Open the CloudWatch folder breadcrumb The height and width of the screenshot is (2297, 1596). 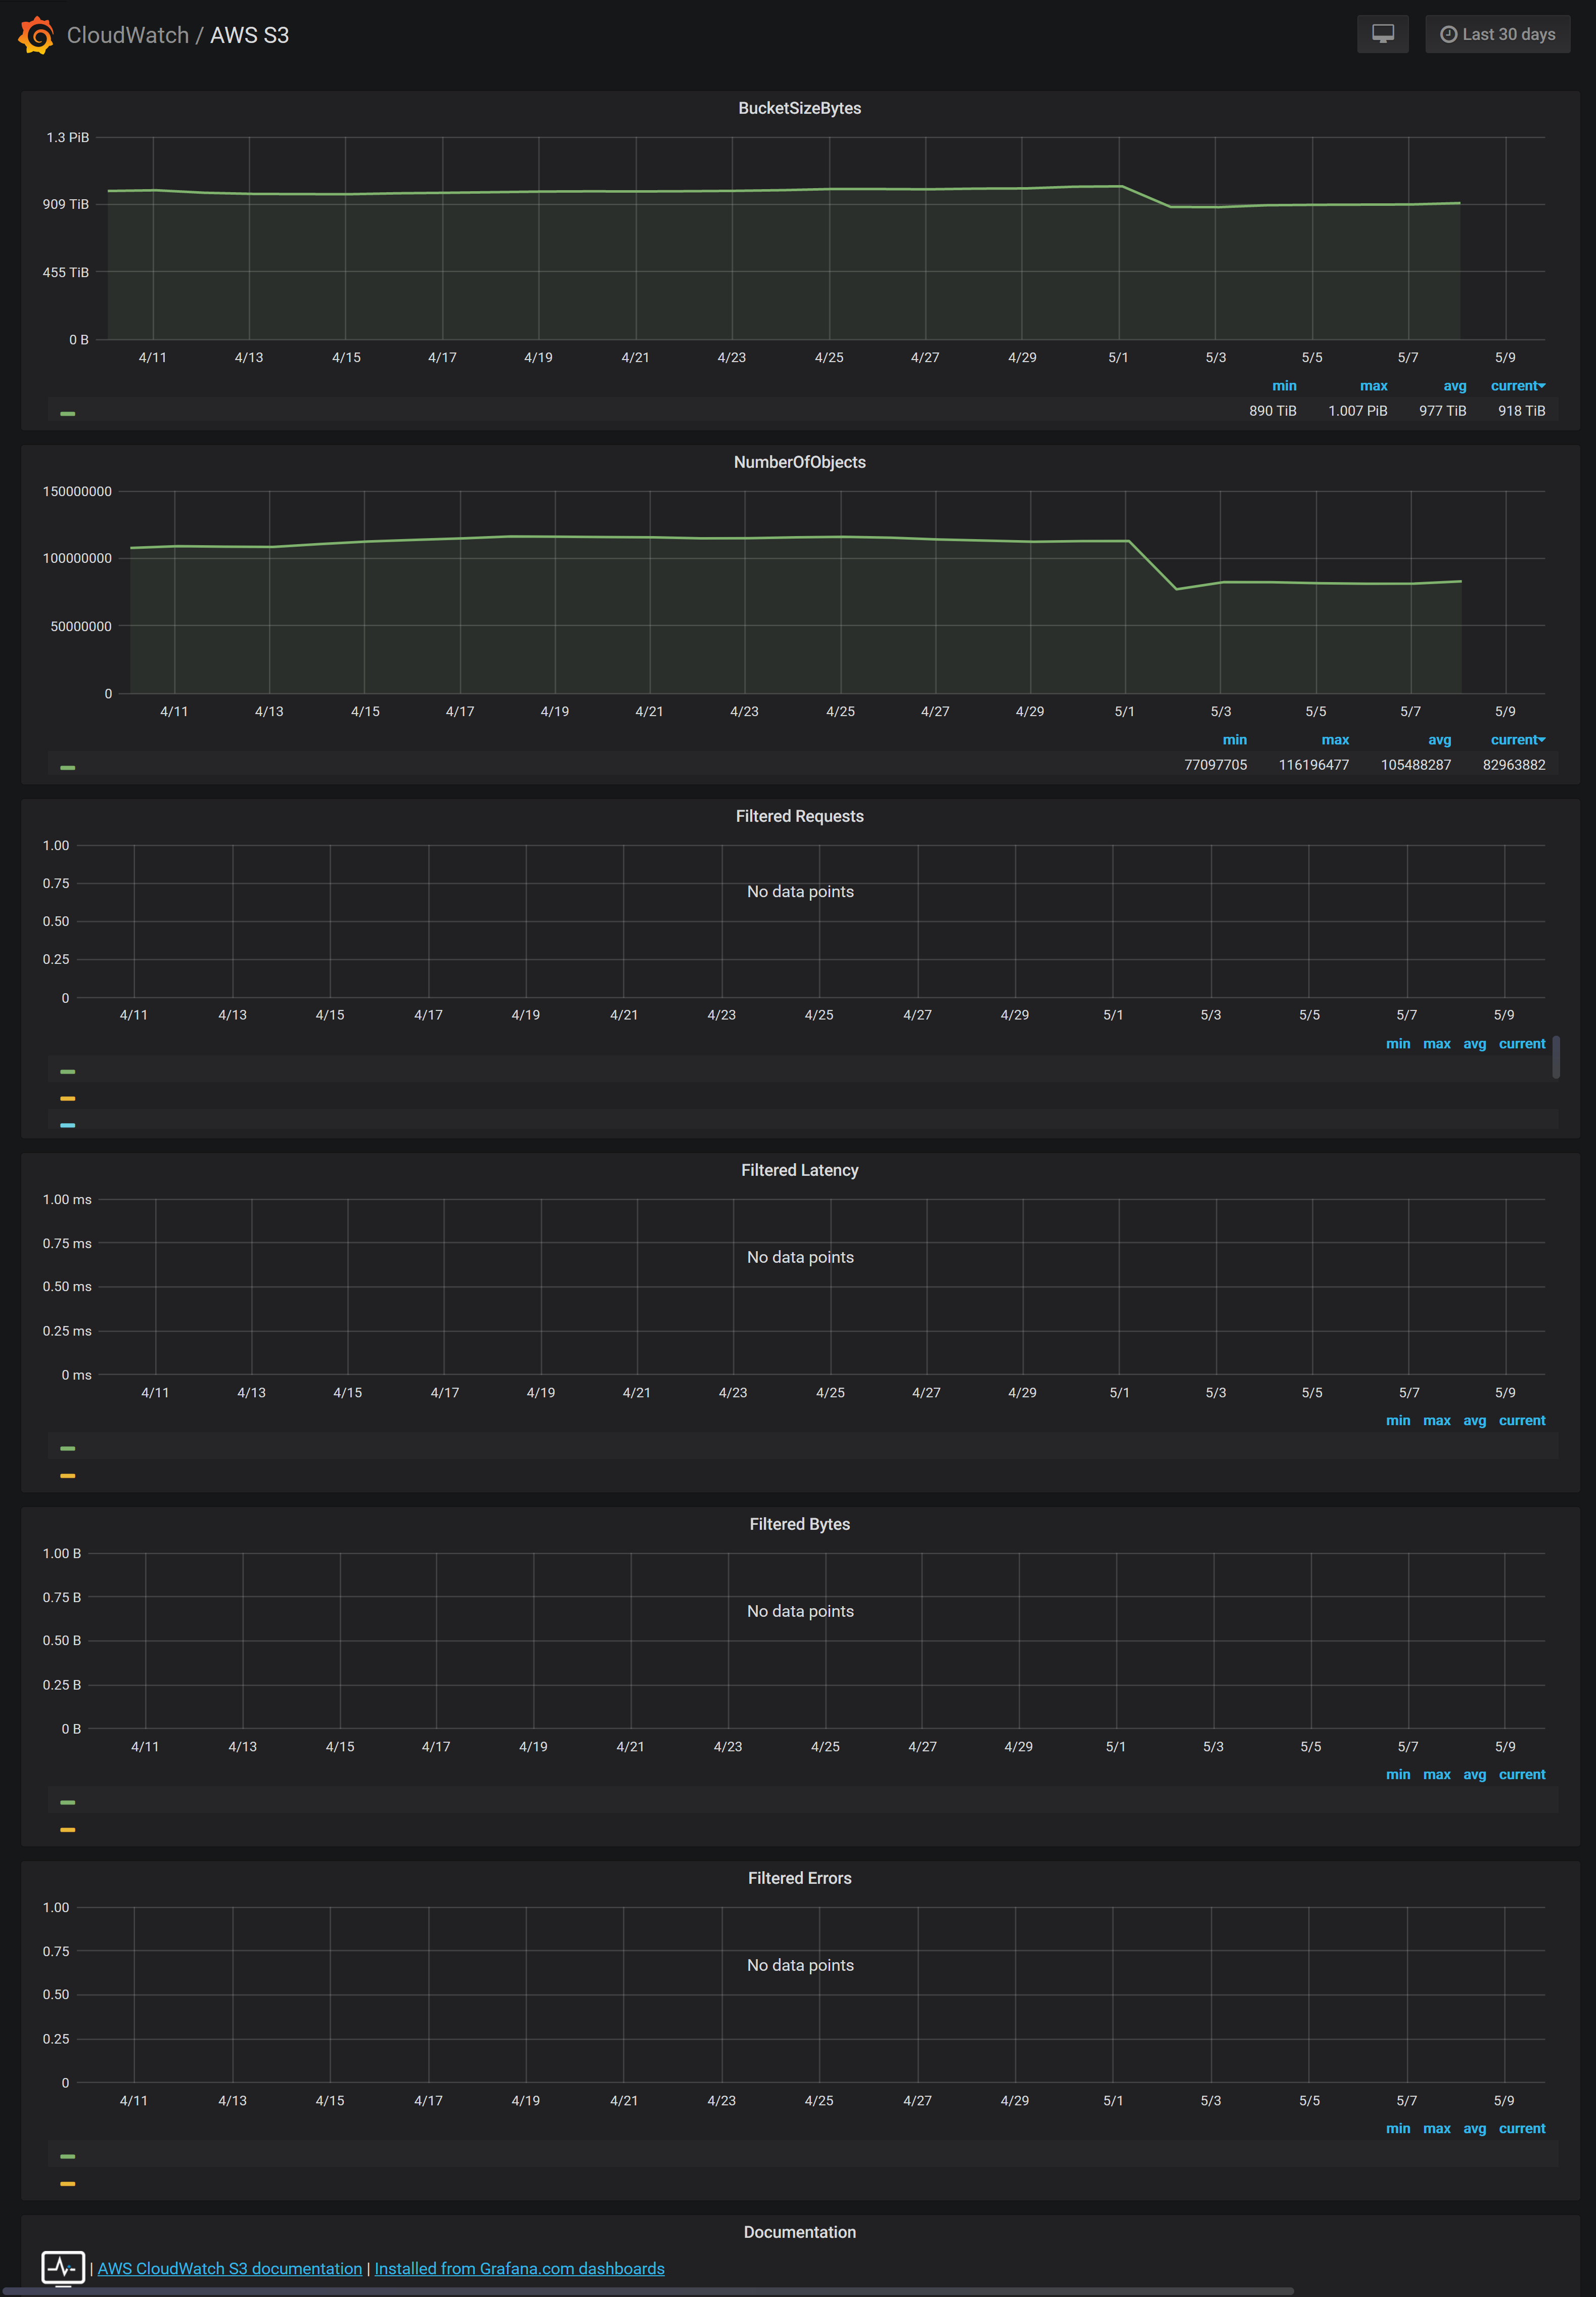point(127,35)
